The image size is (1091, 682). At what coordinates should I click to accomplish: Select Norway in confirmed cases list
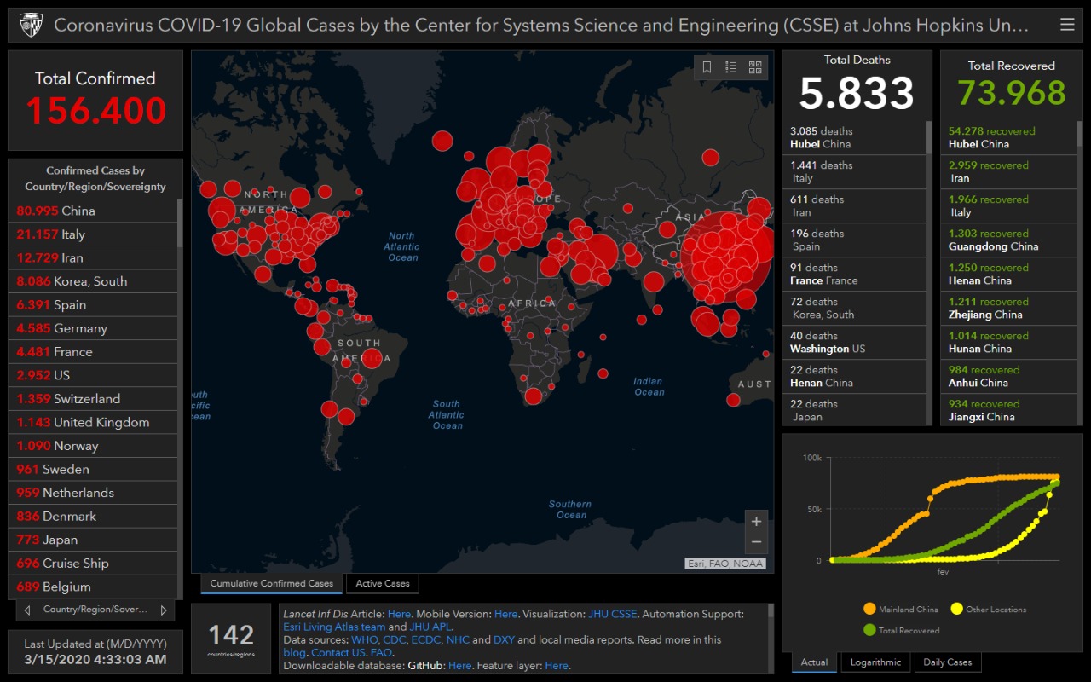(95, 445)
